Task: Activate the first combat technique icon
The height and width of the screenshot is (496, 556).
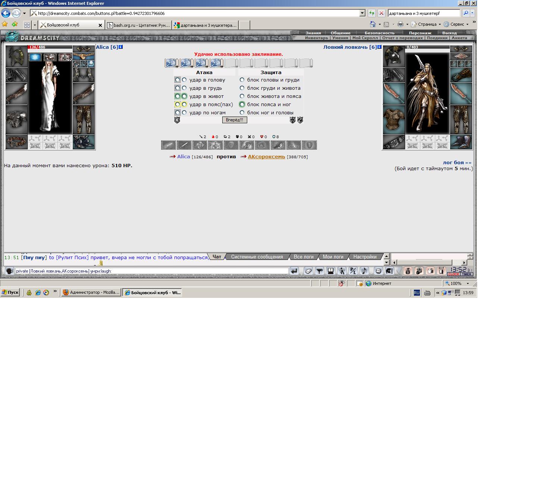Action: point(169,145)
